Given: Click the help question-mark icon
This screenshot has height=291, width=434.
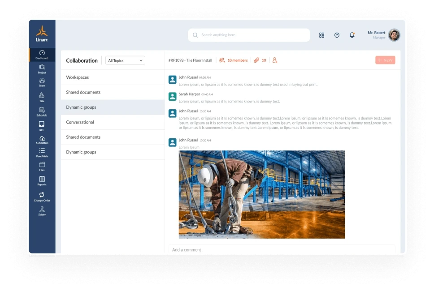Looking at the screenshot, I should [337, 34].
